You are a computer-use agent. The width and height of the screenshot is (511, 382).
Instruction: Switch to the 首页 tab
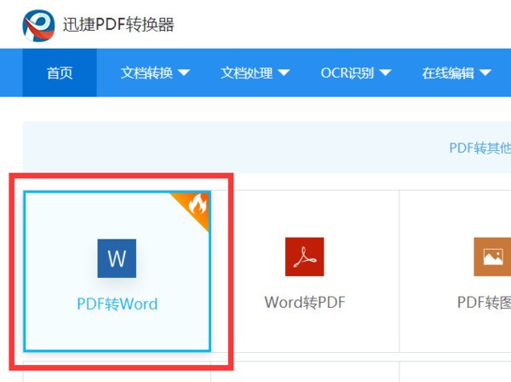click(60, 72)
